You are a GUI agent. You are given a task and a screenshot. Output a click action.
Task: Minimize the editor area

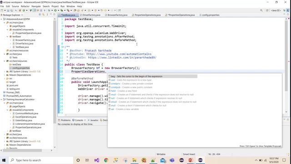click(285, 15)
